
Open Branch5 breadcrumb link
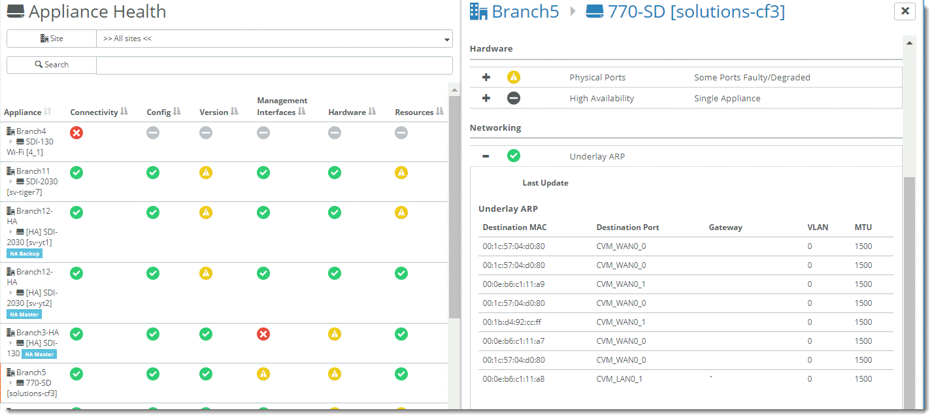525,12
